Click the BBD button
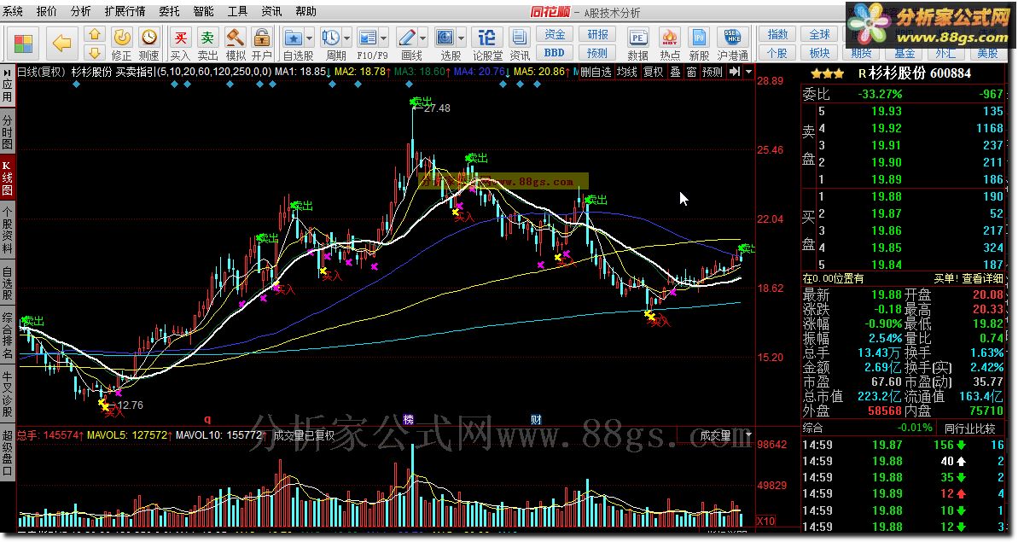Screen dimensions: 1018x542 pyautogui.click(x=555, y=53)
